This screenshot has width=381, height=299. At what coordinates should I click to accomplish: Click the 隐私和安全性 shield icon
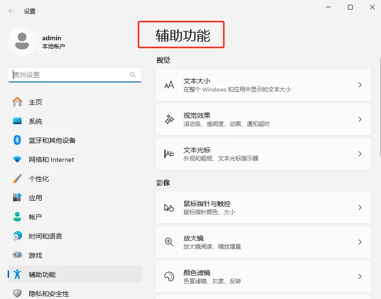pyautogui.click(x=17, y=293)
